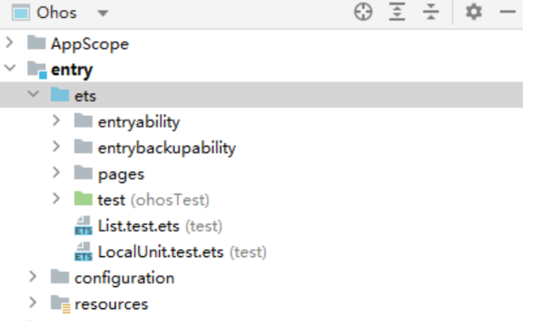Viewport: 534px width, 321px height.
Task: Expand the AppScope folder chevron
Action: tap(9, 43)
